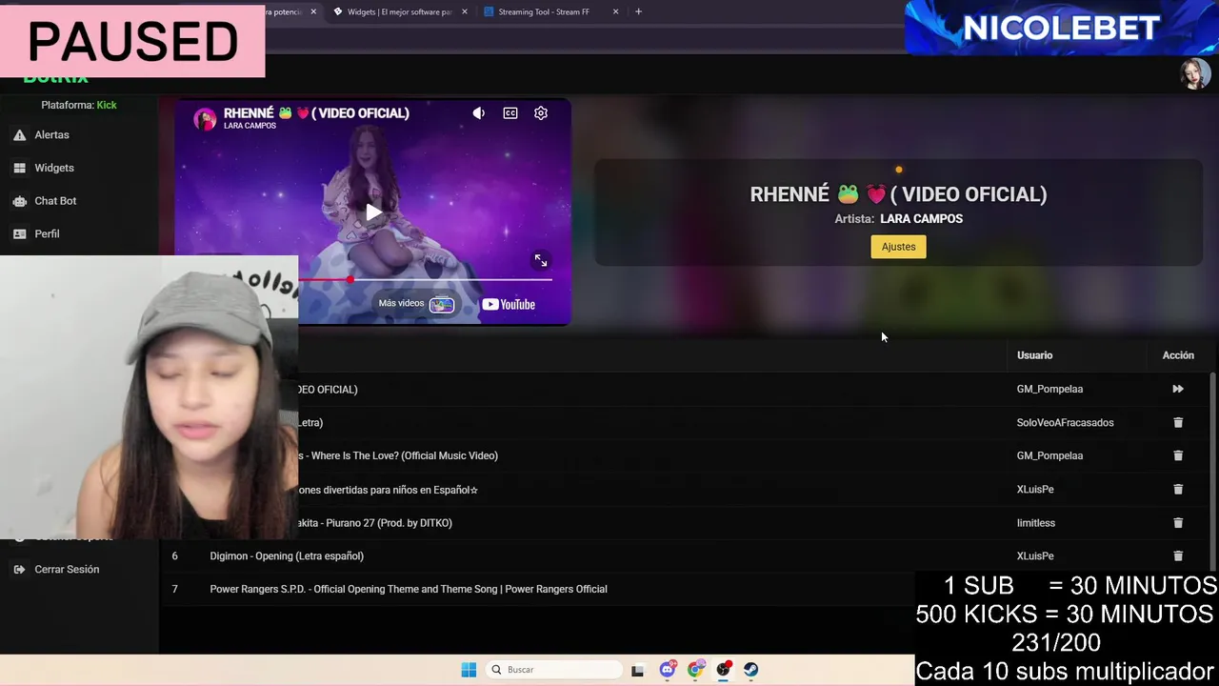Select Digimon - Opening (Letra español) row
The width and height of the screenshot is (1219, 686).
pyautogui.click(x=686, y=555)
